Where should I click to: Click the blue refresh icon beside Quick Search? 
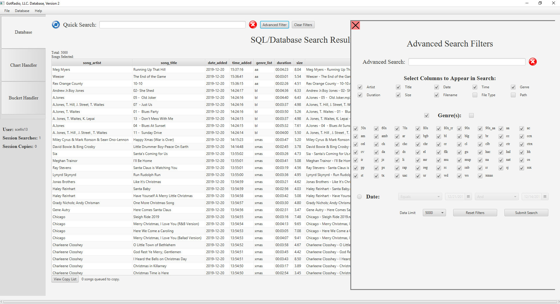point(56,25)
